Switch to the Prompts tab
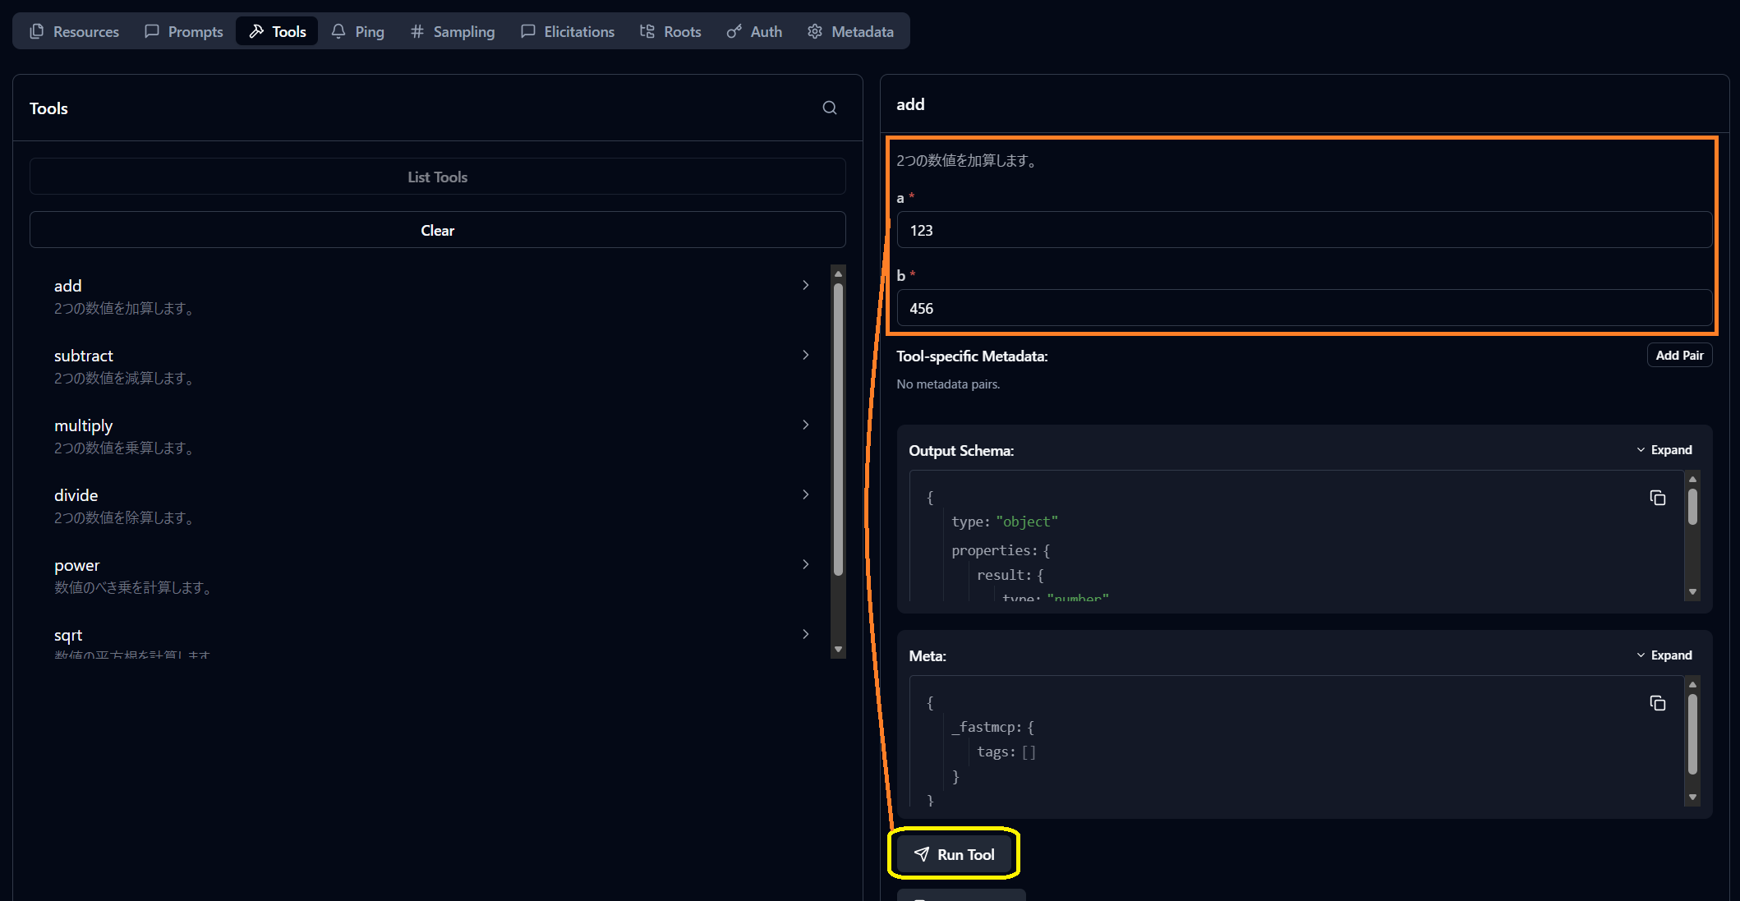The width and height of the screenshot is (1740, 901). point(184,31)
